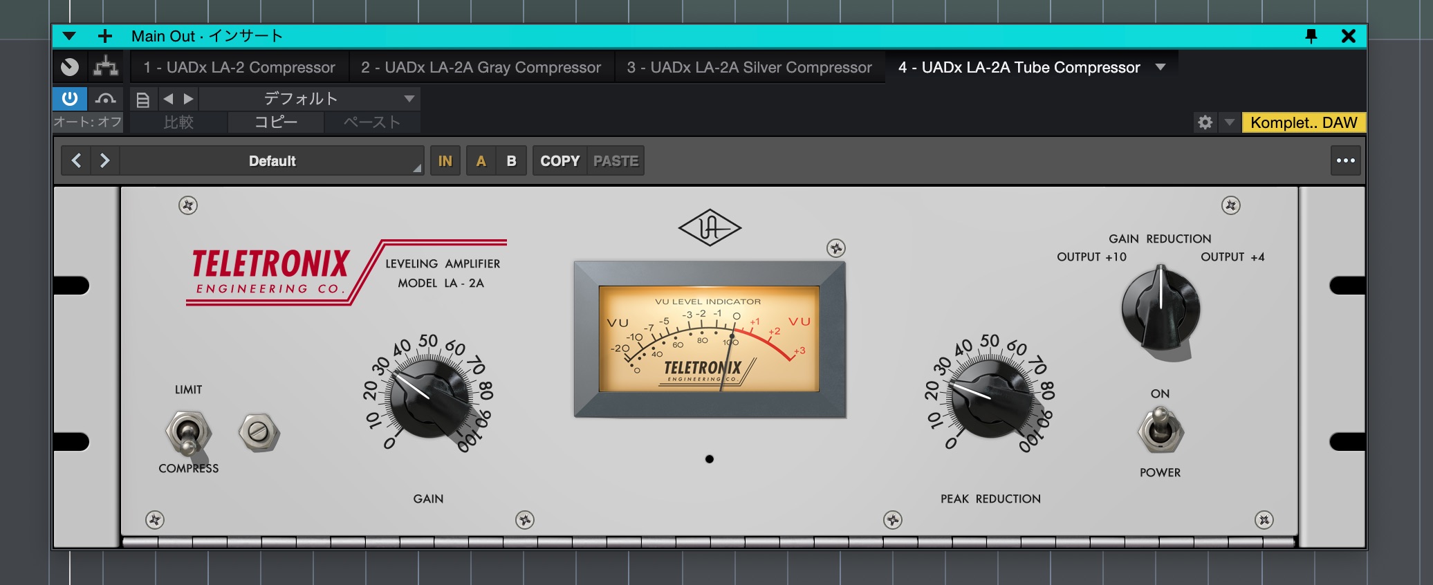Switch to 1 - UADx LA-2 Compressor tab
This screenshot has height=585, width=1433.
239,67
